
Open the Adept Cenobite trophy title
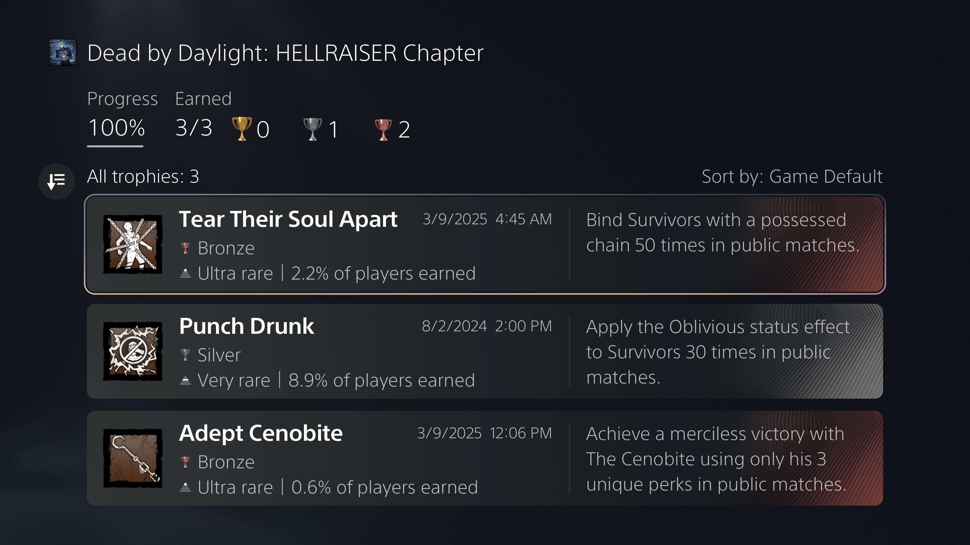pos(261,433)
